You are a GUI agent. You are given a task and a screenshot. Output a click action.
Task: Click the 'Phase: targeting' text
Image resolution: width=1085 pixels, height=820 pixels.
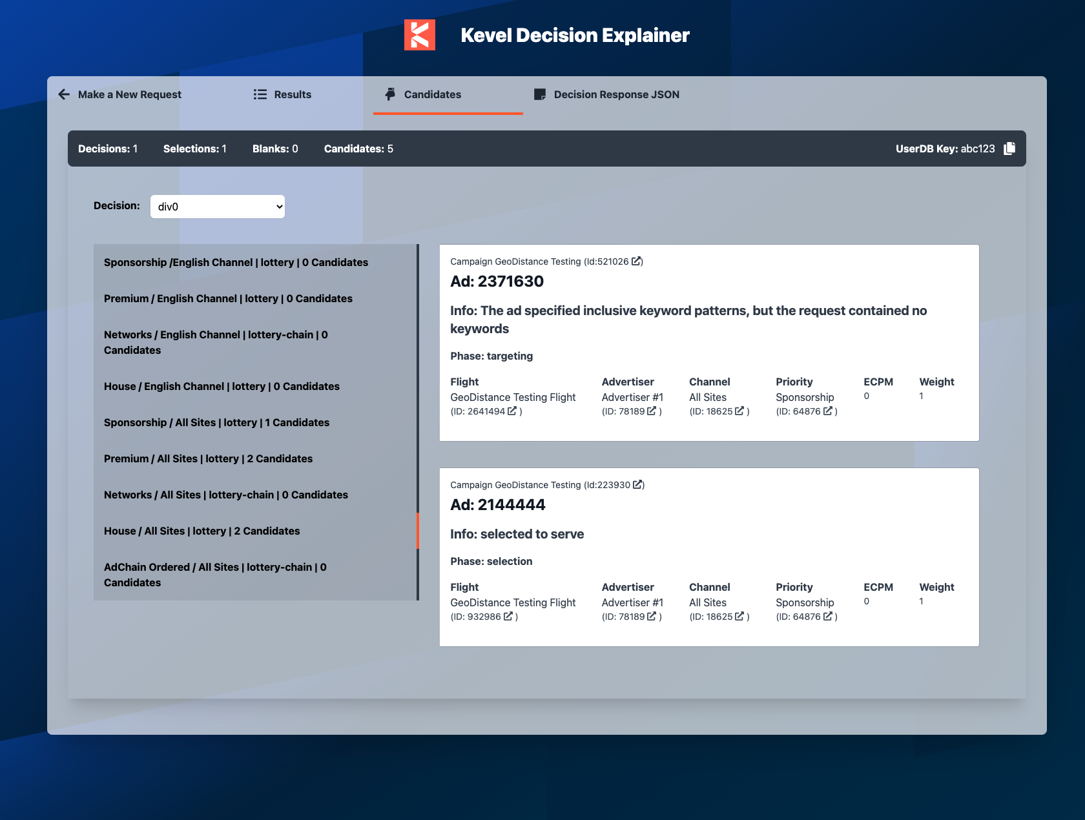(x=491, y=356)
